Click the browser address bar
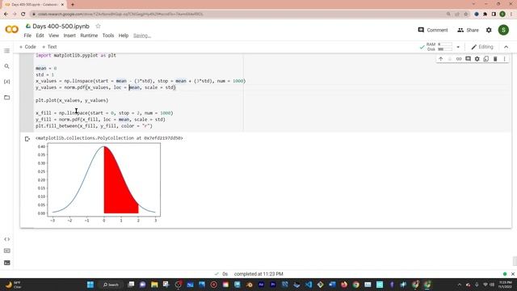The image size is (517, 291). pos(237,15)
